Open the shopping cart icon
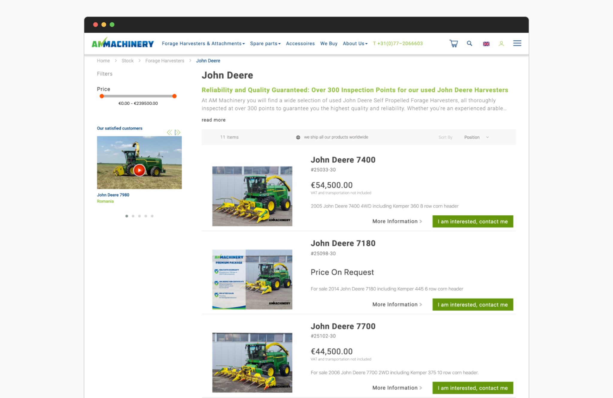613x398 pixels. [x=453, y=44]
